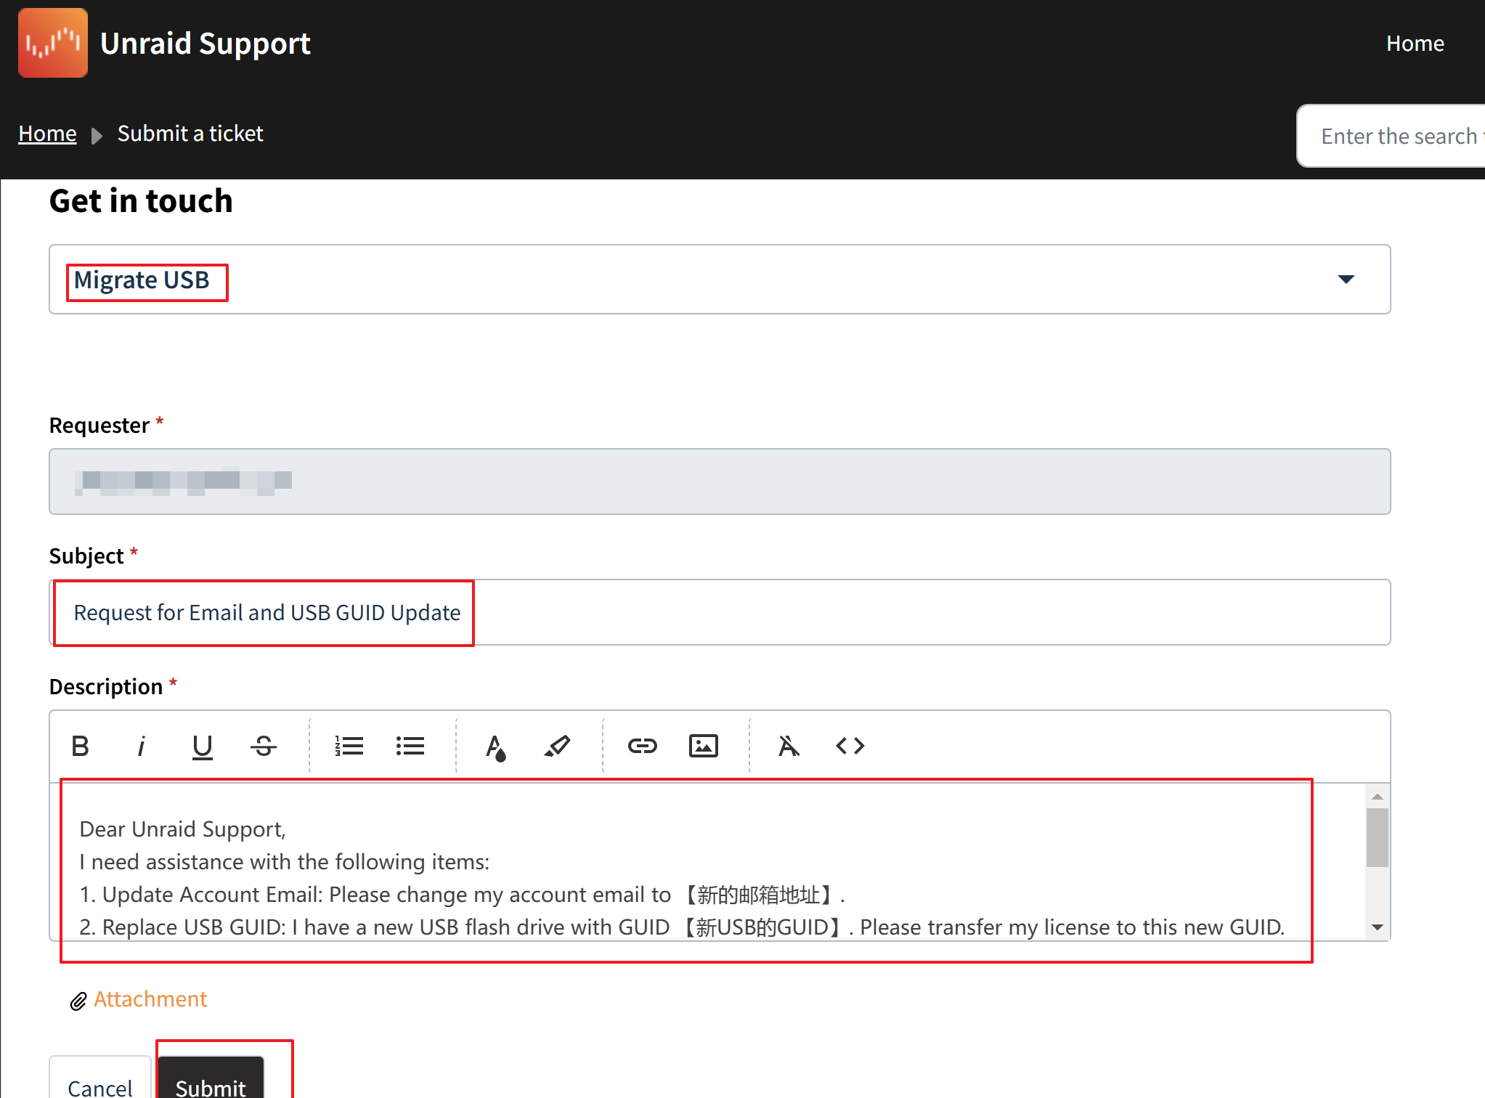Click inside the Description text area
1485x1098 pixels.
point(707,862)
